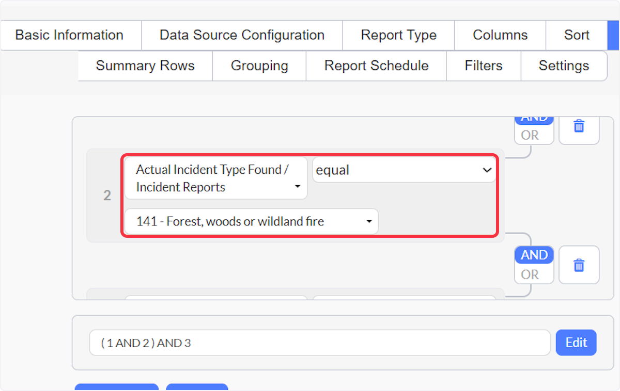Select the Filters tab
This screenshot has height=391, width=620.
[484, 66]
